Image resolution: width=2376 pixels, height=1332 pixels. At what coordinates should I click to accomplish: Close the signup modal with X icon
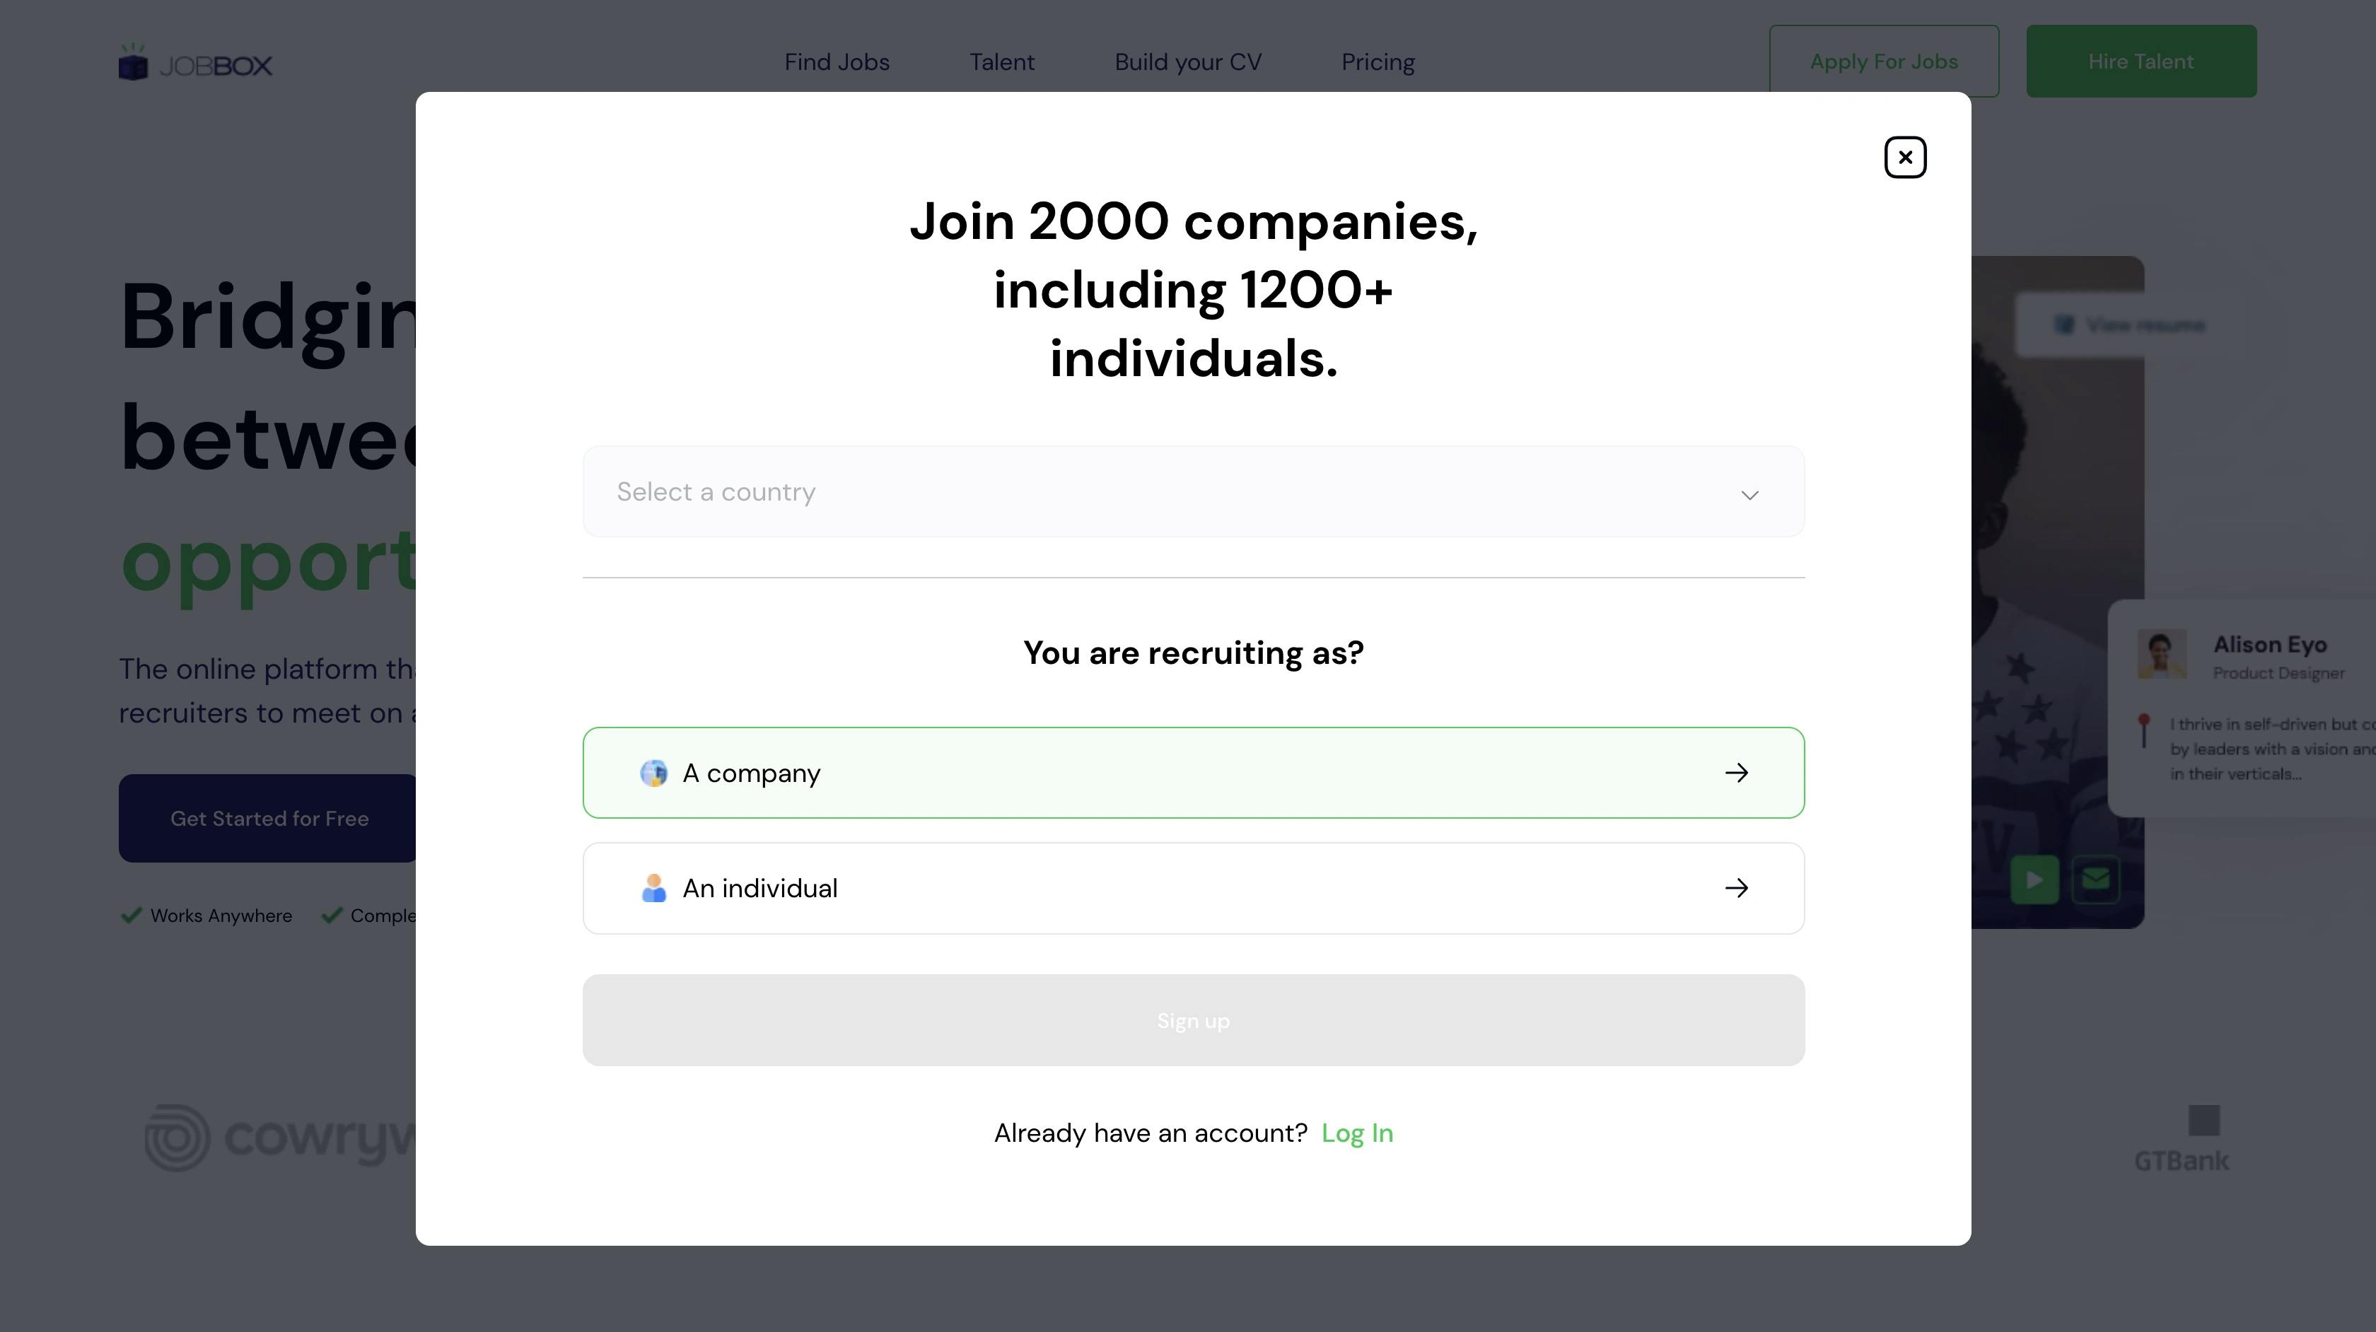click(1904, 158)
